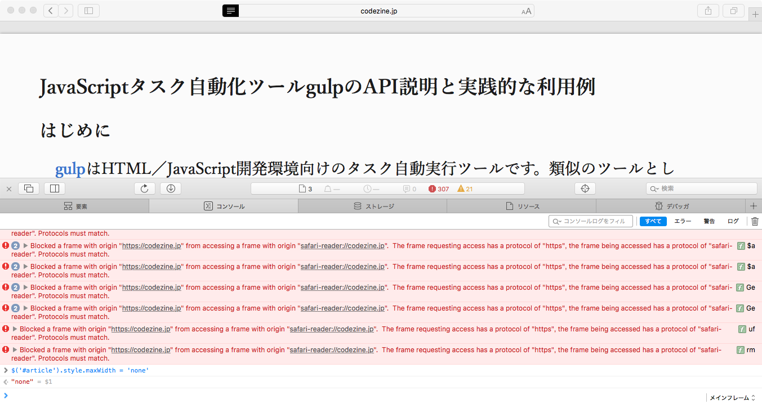Show the Safari sidebar
Image resolution: width=762 pixels, height=404 pixels.
[88, 11]
